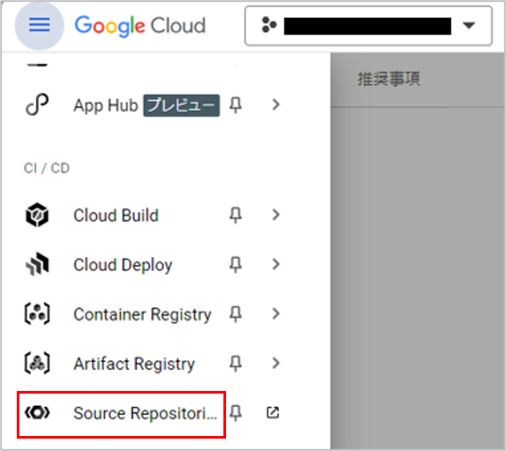Close the hamburger navigation menu
The width and height of the screenshot is (506, 451).
pos(40,26)
